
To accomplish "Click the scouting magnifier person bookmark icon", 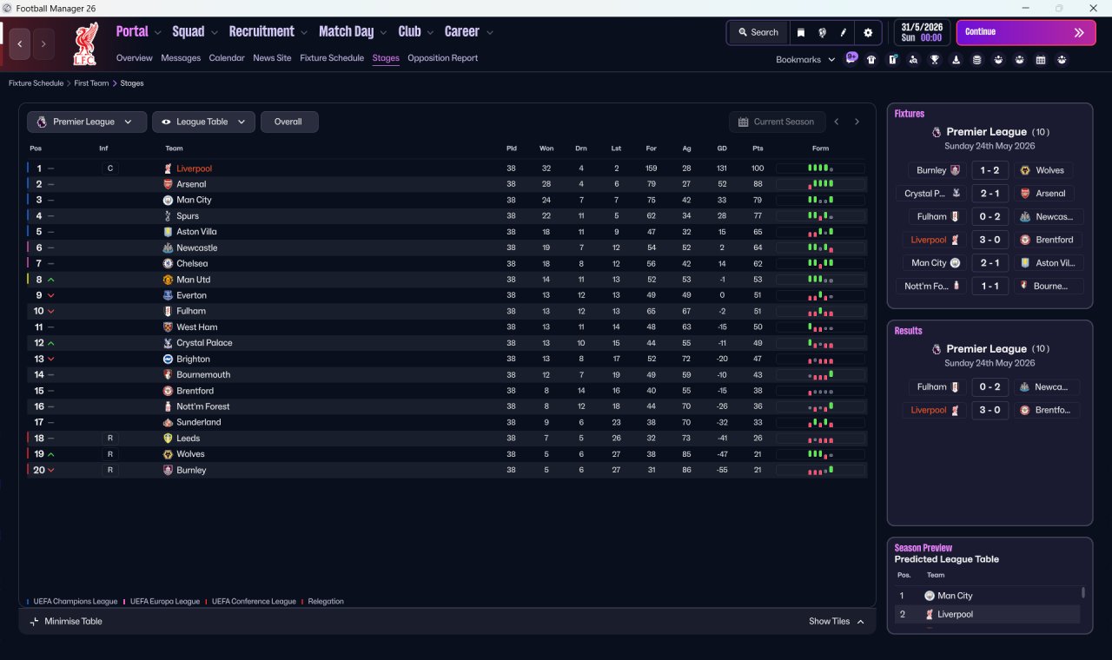I will click(x=914, y=60).
